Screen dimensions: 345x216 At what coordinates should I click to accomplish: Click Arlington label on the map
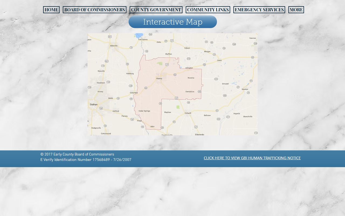point(189,68)
